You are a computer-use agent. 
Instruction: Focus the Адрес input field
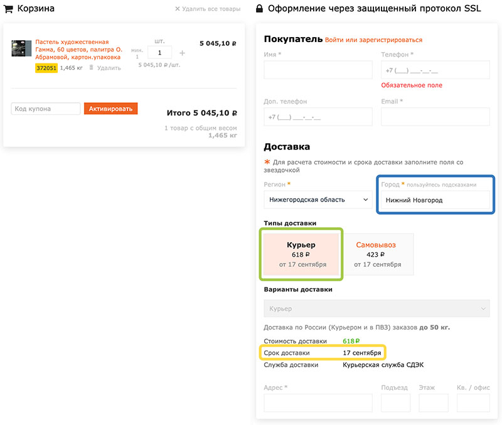(318, 403)
